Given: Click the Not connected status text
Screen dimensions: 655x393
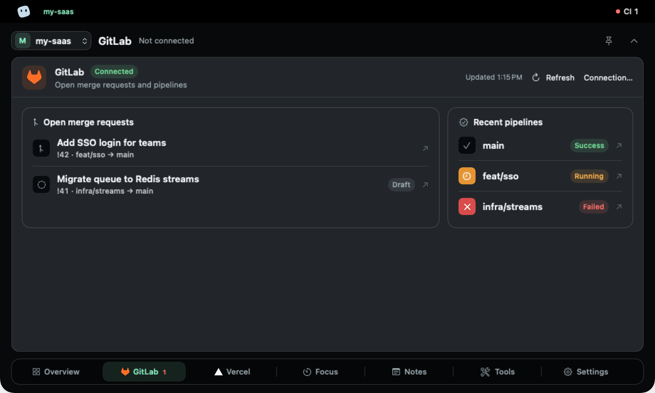Looking at the screenshot, I should 166,41.
